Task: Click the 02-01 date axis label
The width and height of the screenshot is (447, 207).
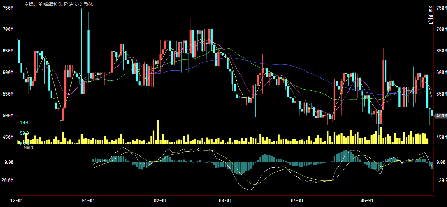Action: [160, 200]
